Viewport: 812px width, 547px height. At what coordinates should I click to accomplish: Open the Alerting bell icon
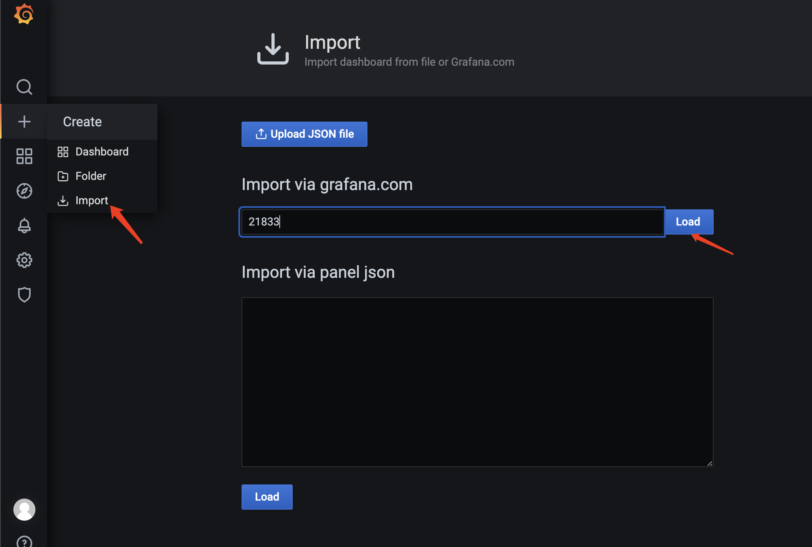point(24,225)
